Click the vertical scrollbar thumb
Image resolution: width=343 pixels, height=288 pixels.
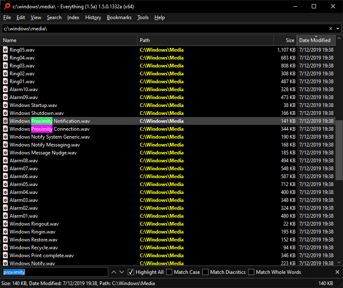(x=339, y=150)
